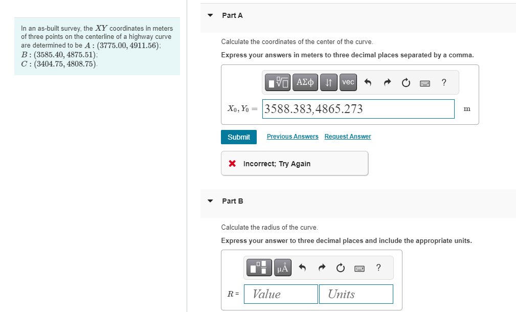Collapse the Part A section
This screenshot has width=516, height=312.
210,15
